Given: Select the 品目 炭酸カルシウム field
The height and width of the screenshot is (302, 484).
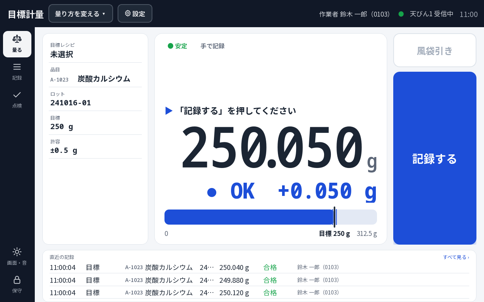Looking at the screenshot, I should click(95, 75).
